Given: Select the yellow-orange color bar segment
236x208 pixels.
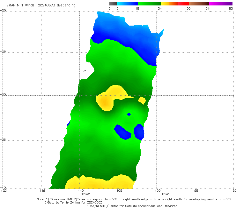Looking at the screenshot, I should click(x=169, y=4).
